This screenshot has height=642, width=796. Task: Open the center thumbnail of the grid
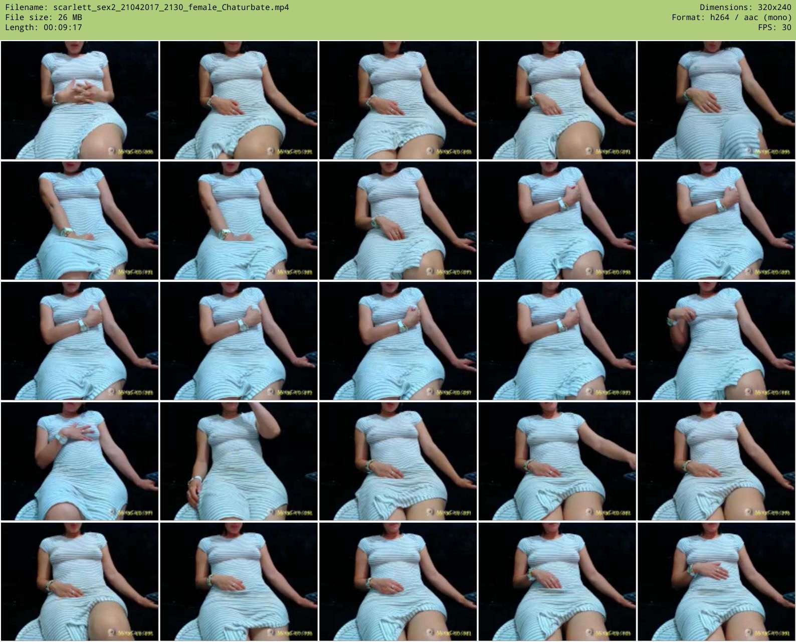click(x=398, y=341)
